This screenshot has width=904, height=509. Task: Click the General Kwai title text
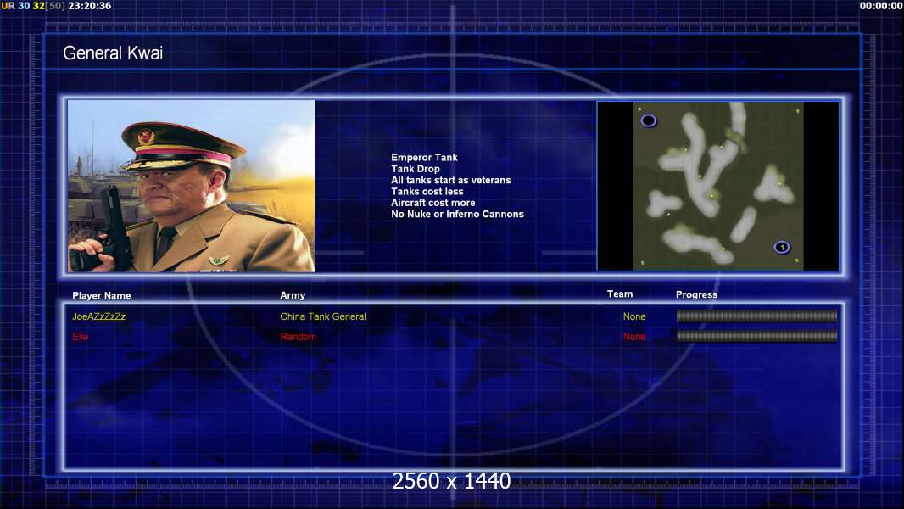point(113,53)
